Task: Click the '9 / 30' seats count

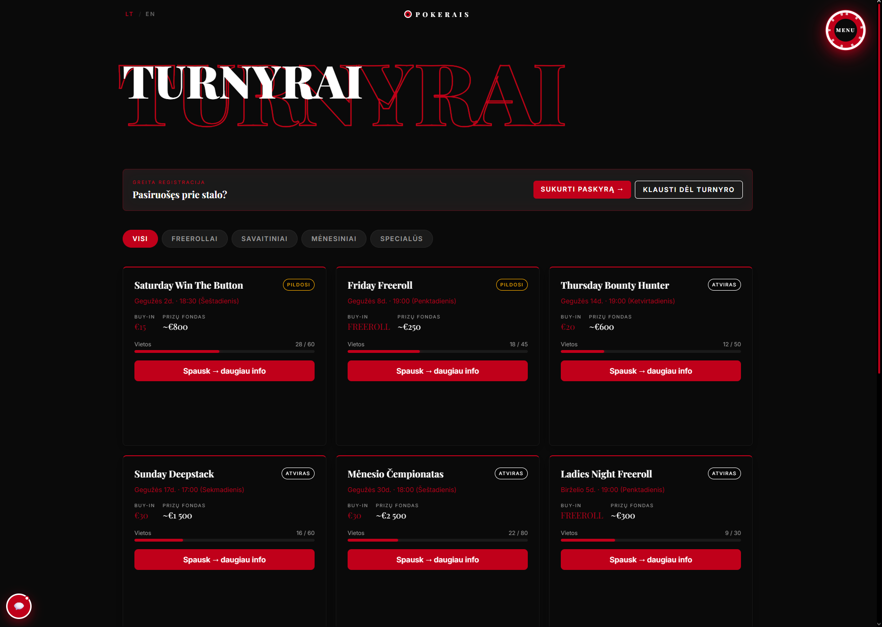Action: (x=733, y=533)
